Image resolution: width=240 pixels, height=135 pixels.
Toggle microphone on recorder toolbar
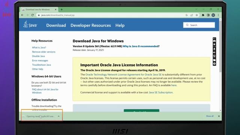(214, 49)
